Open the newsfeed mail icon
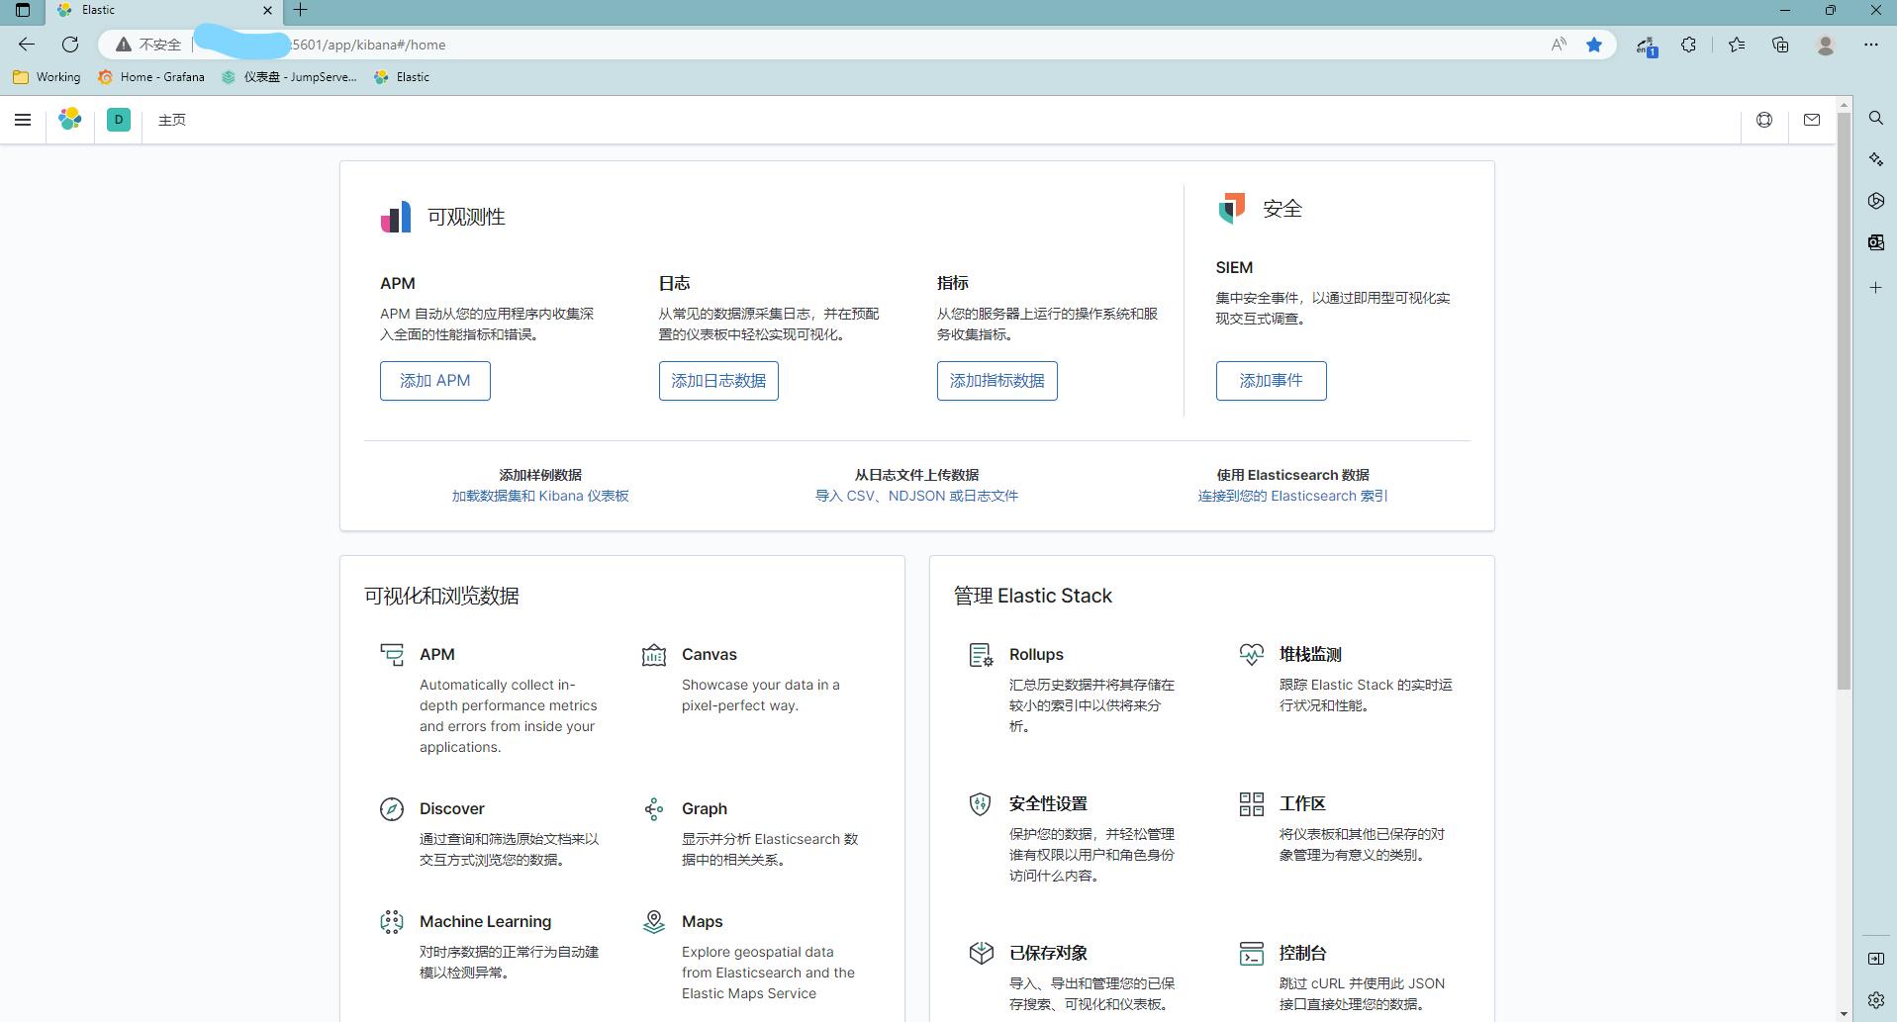This screenshot has width=1897, height=1022. pyautogui.click(x=1812, y=120)
